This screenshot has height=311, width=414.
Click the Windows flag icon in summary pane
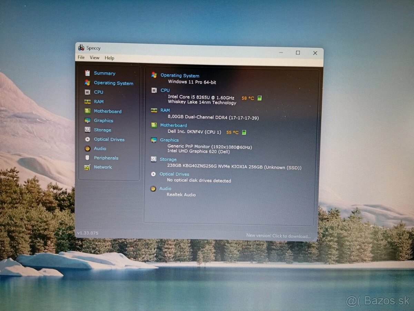[154, 75]
